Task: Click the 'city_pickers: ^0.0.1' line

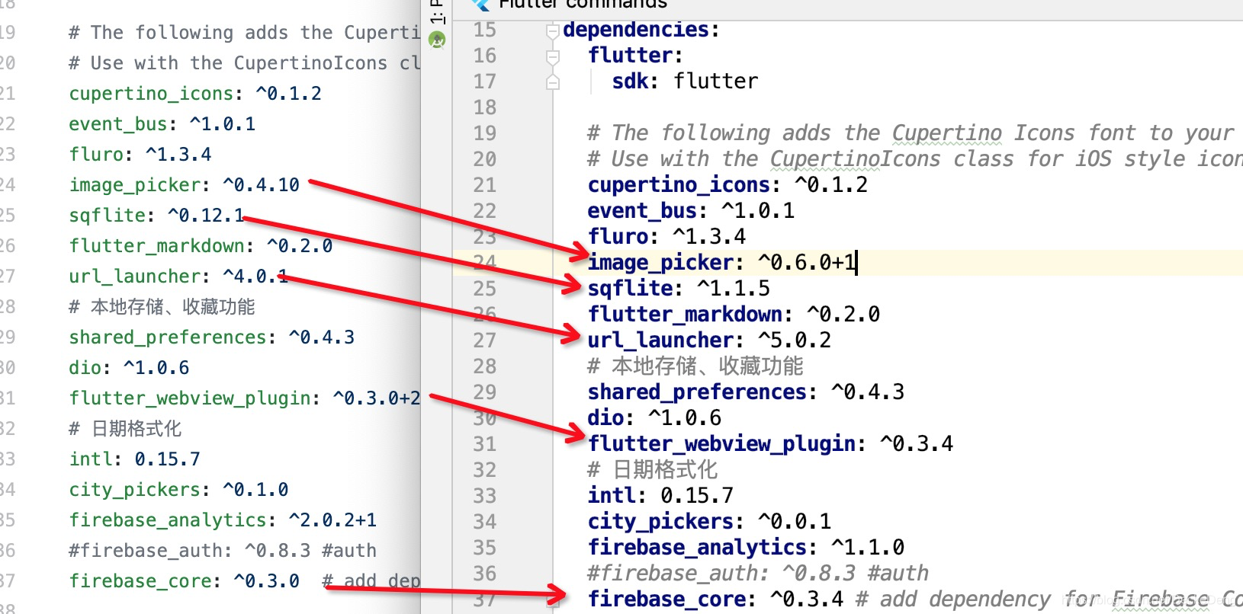Action: coord(709,522)
